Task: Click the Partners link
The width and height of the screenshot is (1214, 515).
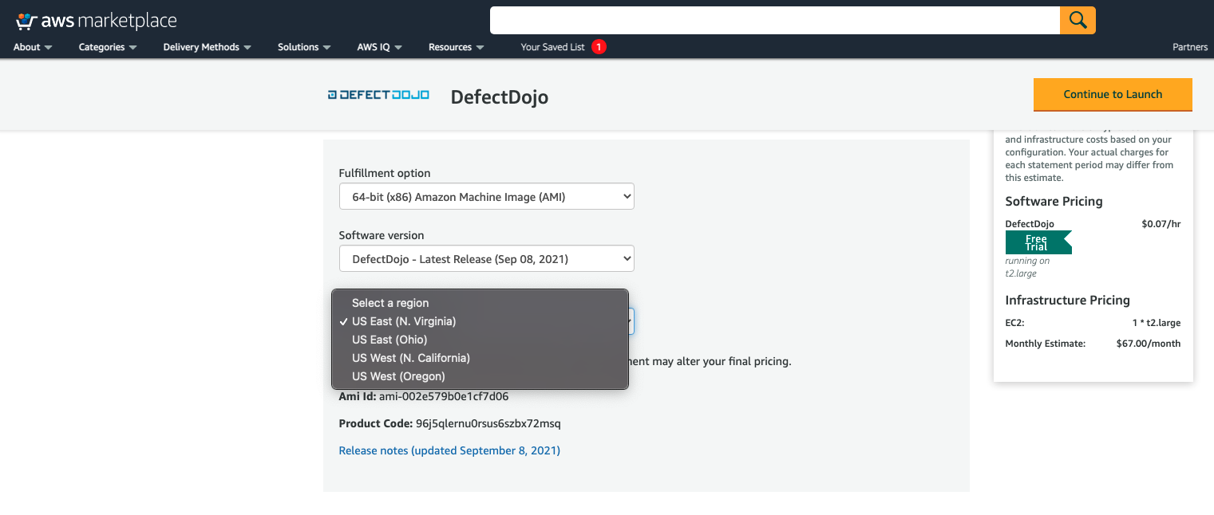Action: tap(1189, 47)
